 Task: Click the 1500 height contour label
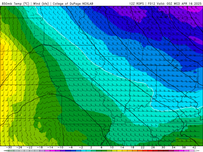[154, 137]
